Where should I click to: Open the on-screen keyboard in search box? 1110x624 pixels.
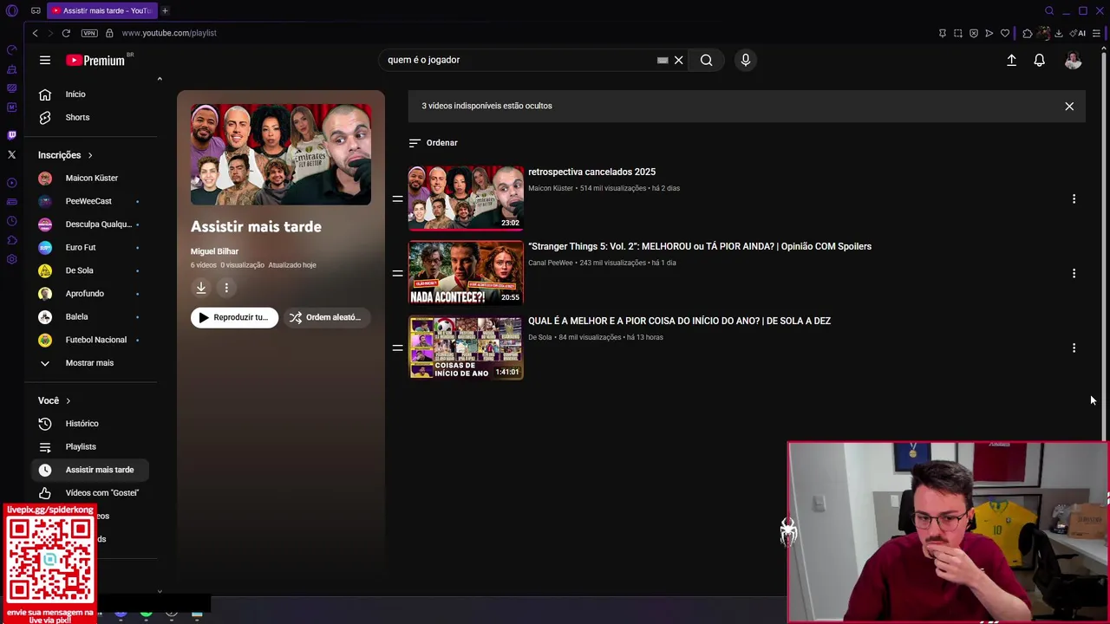pos(663,60)
